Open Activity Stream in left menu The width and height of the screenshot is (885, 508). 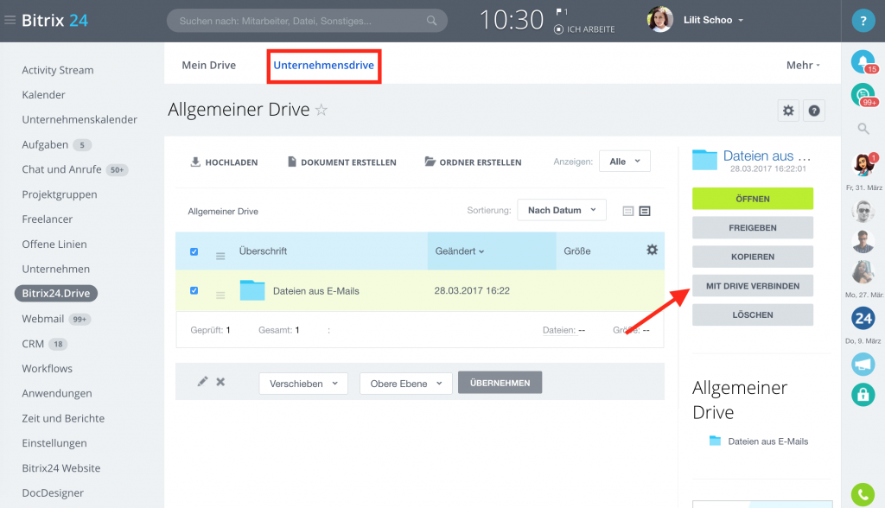58,70
